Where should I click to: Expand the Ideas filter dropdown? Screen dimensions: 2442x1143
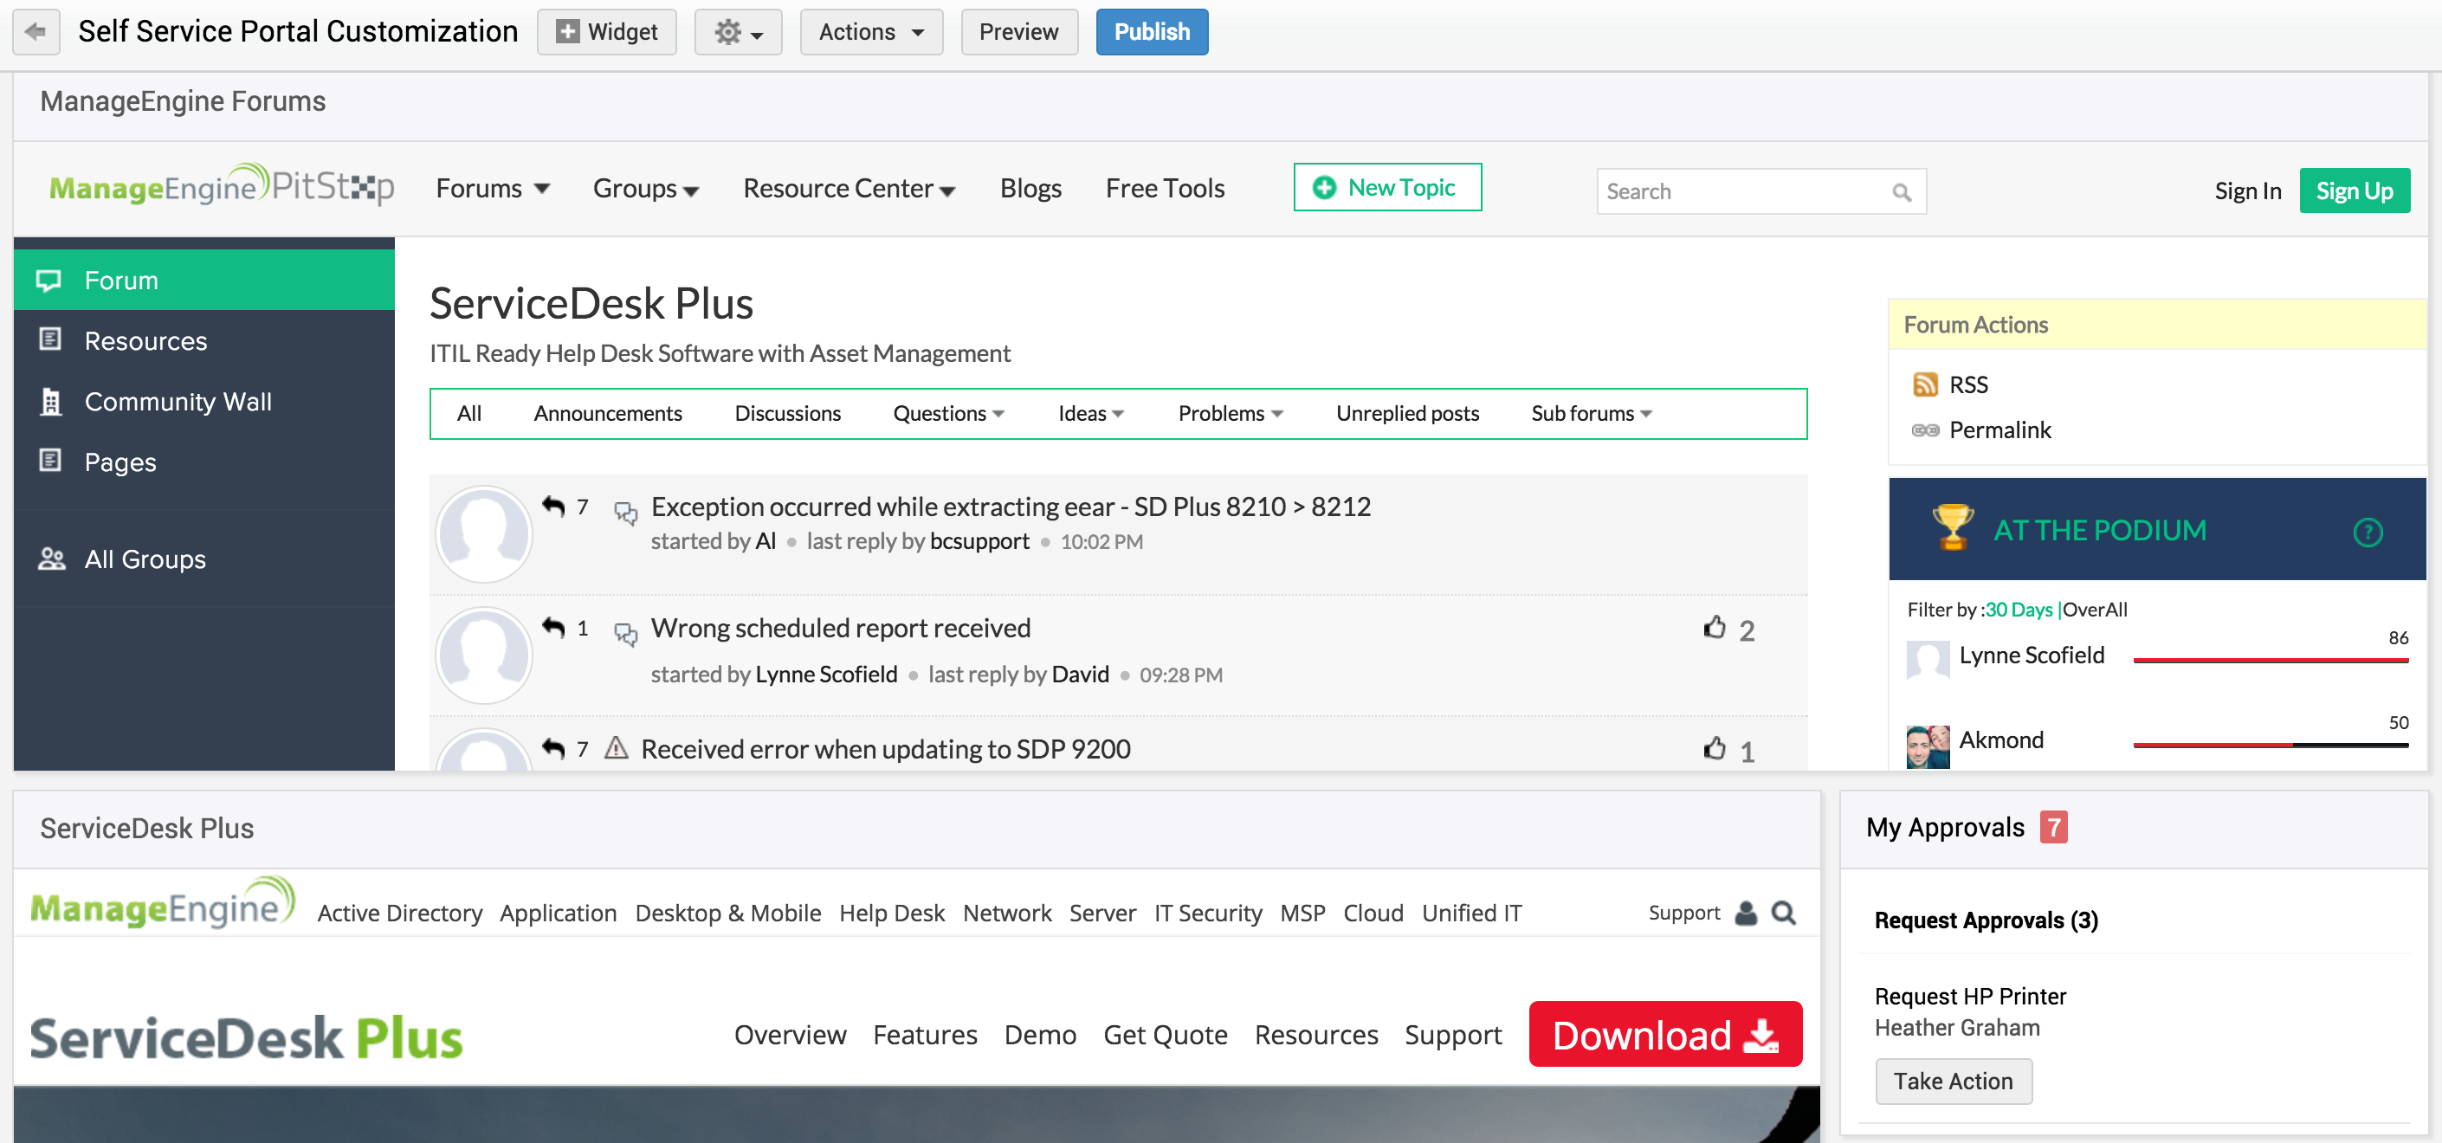click(x=1091, y=413)
